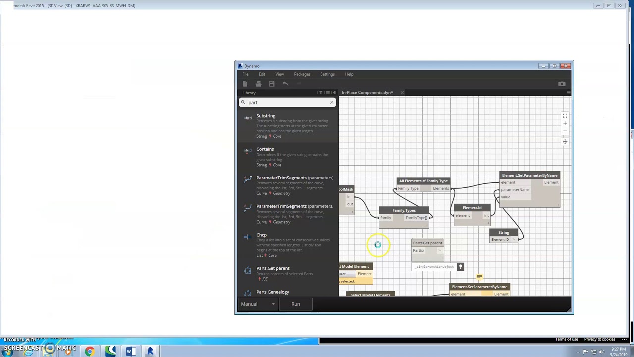Select the lower Element.SetParameterByName node header
Viewport: 634px width, 357px height.
click(479, 287)
